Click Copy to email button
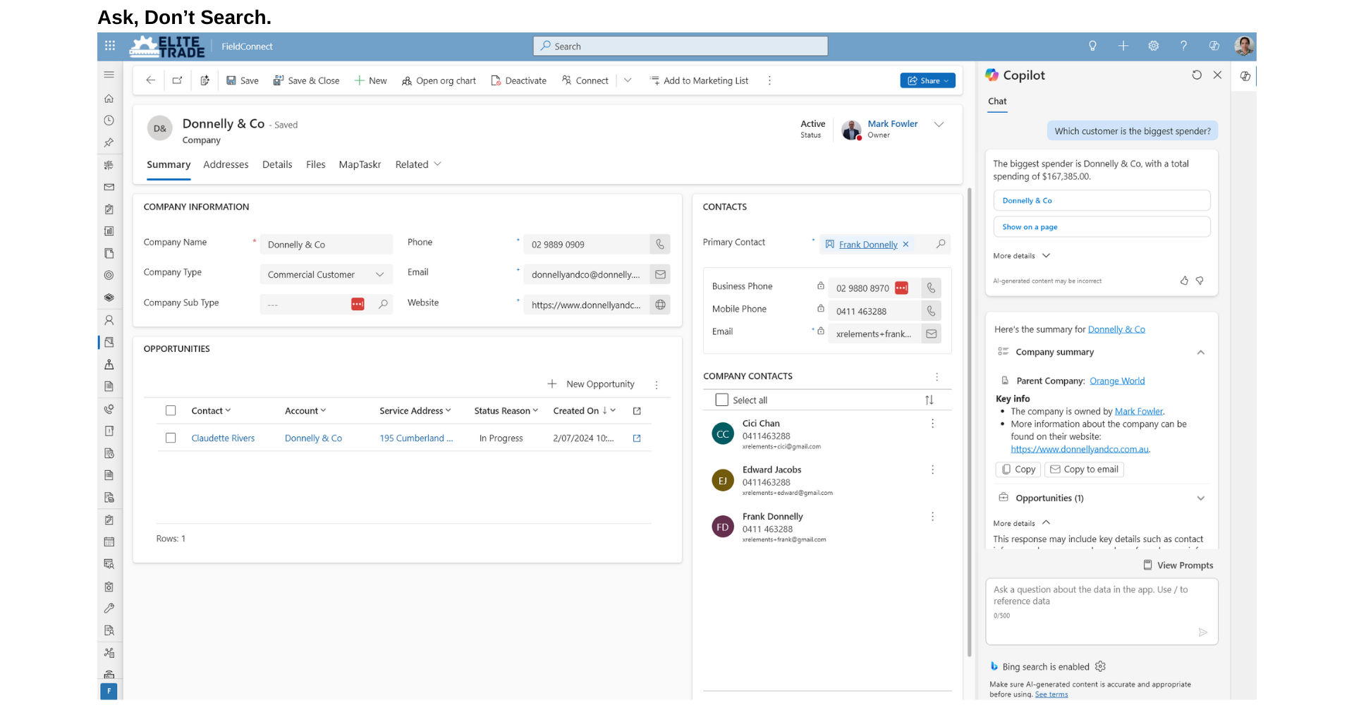The height and width of the screenshot is (705, 1354). 1084,470
